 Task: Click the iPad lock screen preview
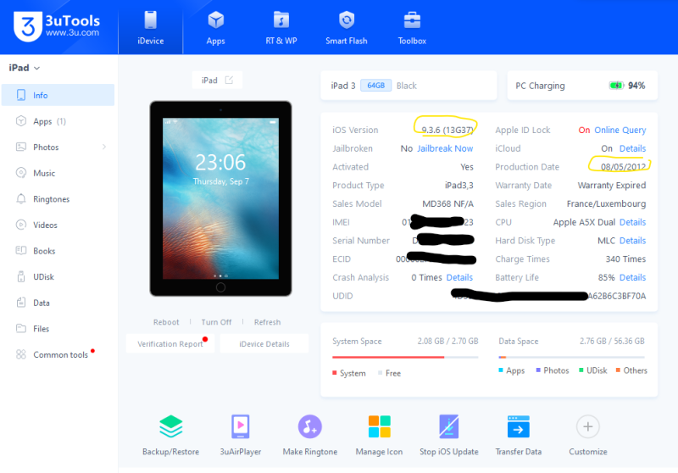(220, 198)
